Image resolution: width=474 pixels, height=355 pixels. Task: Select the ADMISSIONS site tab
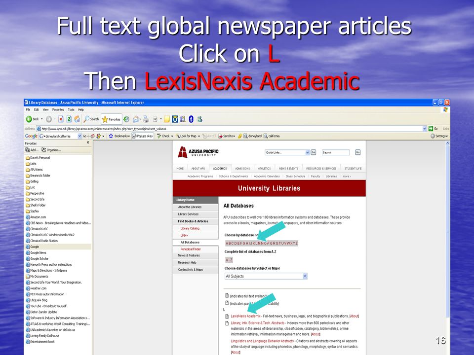[242, 169]
